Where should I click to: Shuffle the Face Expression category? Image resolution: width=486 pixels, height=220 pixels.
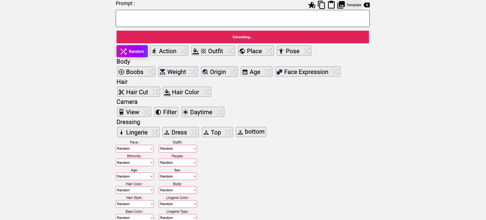click(336, 72)
